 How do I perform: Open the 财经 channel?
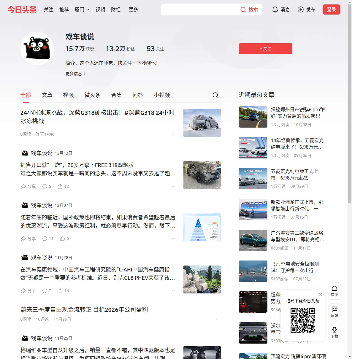[x=116, y=10]
